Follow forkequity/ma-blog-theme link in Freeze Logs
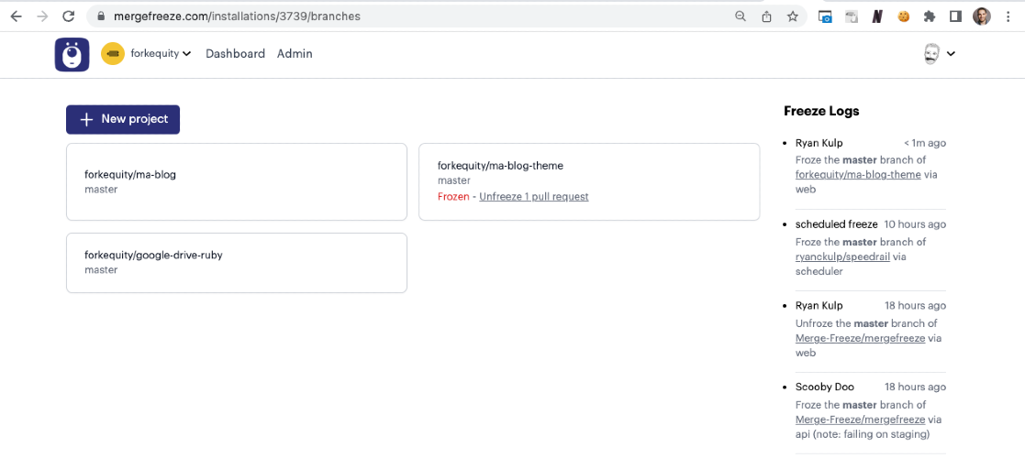This screenshot has width=1025, height=458. coord(858,174)
